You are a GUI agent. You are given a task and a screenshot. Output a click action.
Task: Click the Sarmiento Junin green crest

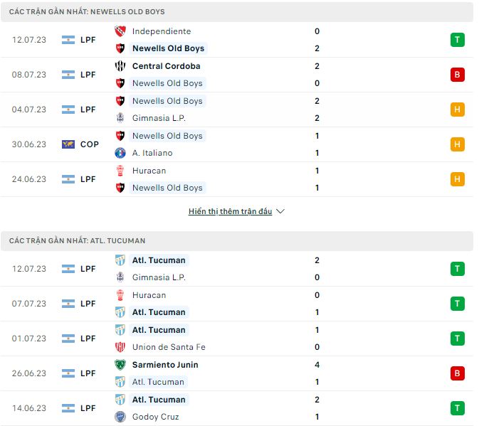120,365
